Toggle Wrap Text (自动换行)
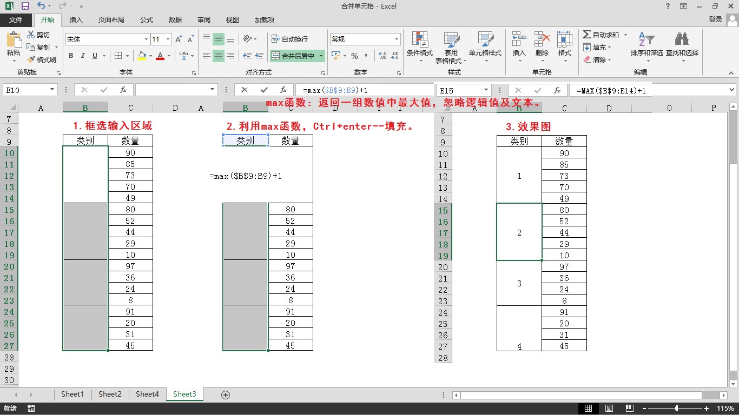 290,39
